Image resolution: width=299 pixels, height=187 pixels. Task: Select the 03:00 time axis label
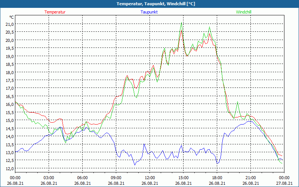click(49, 178)
